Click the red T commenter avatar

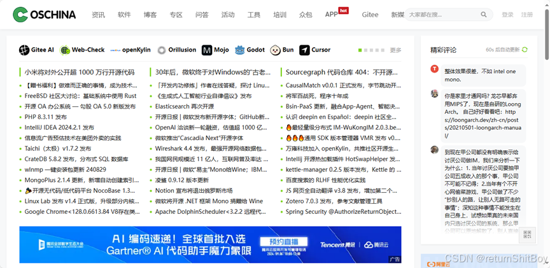click(435, 69)
